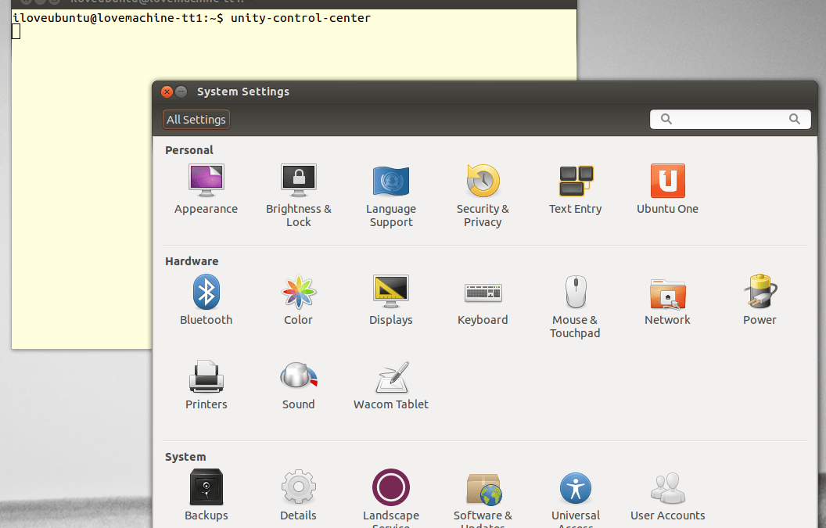Screen dimensions: 826x528
Task: Open the Printers settings
Action: tap(206, 385)
